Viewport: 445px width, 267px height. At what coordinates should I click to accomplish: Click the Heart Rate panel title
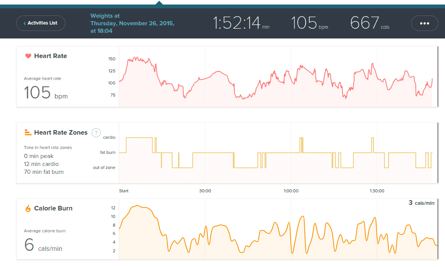[x=51, y=56]
